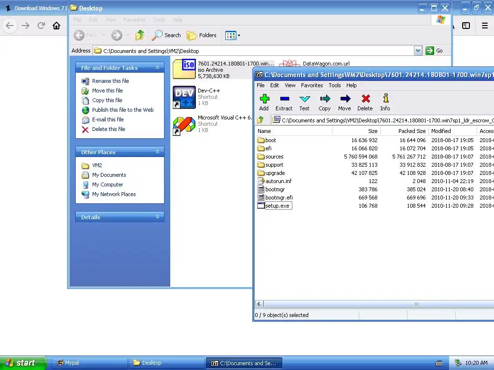Reload the browser page

(41, 26)
